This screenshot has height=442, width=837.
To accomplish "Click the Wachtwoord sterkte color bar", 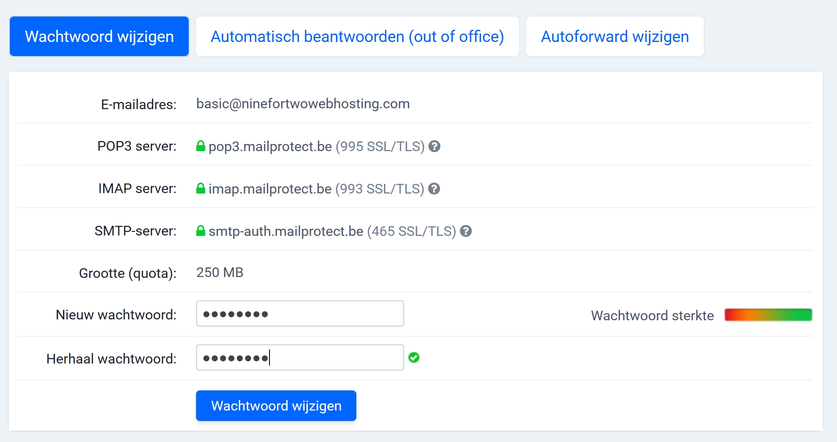I will coord(768,315).
